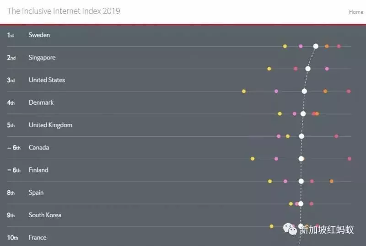Select the Denmark row label
Image resolution: width=366 pixels, height=246 pixels.
click(x=41, y=102)
